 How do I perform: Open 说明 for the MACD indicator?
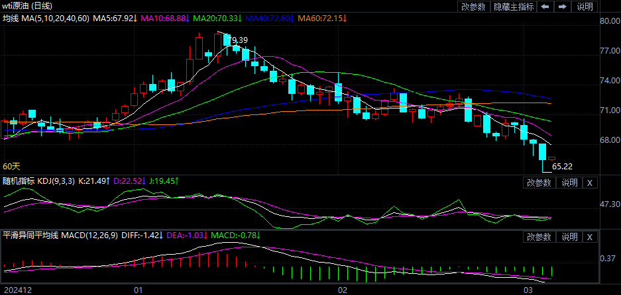569,237
